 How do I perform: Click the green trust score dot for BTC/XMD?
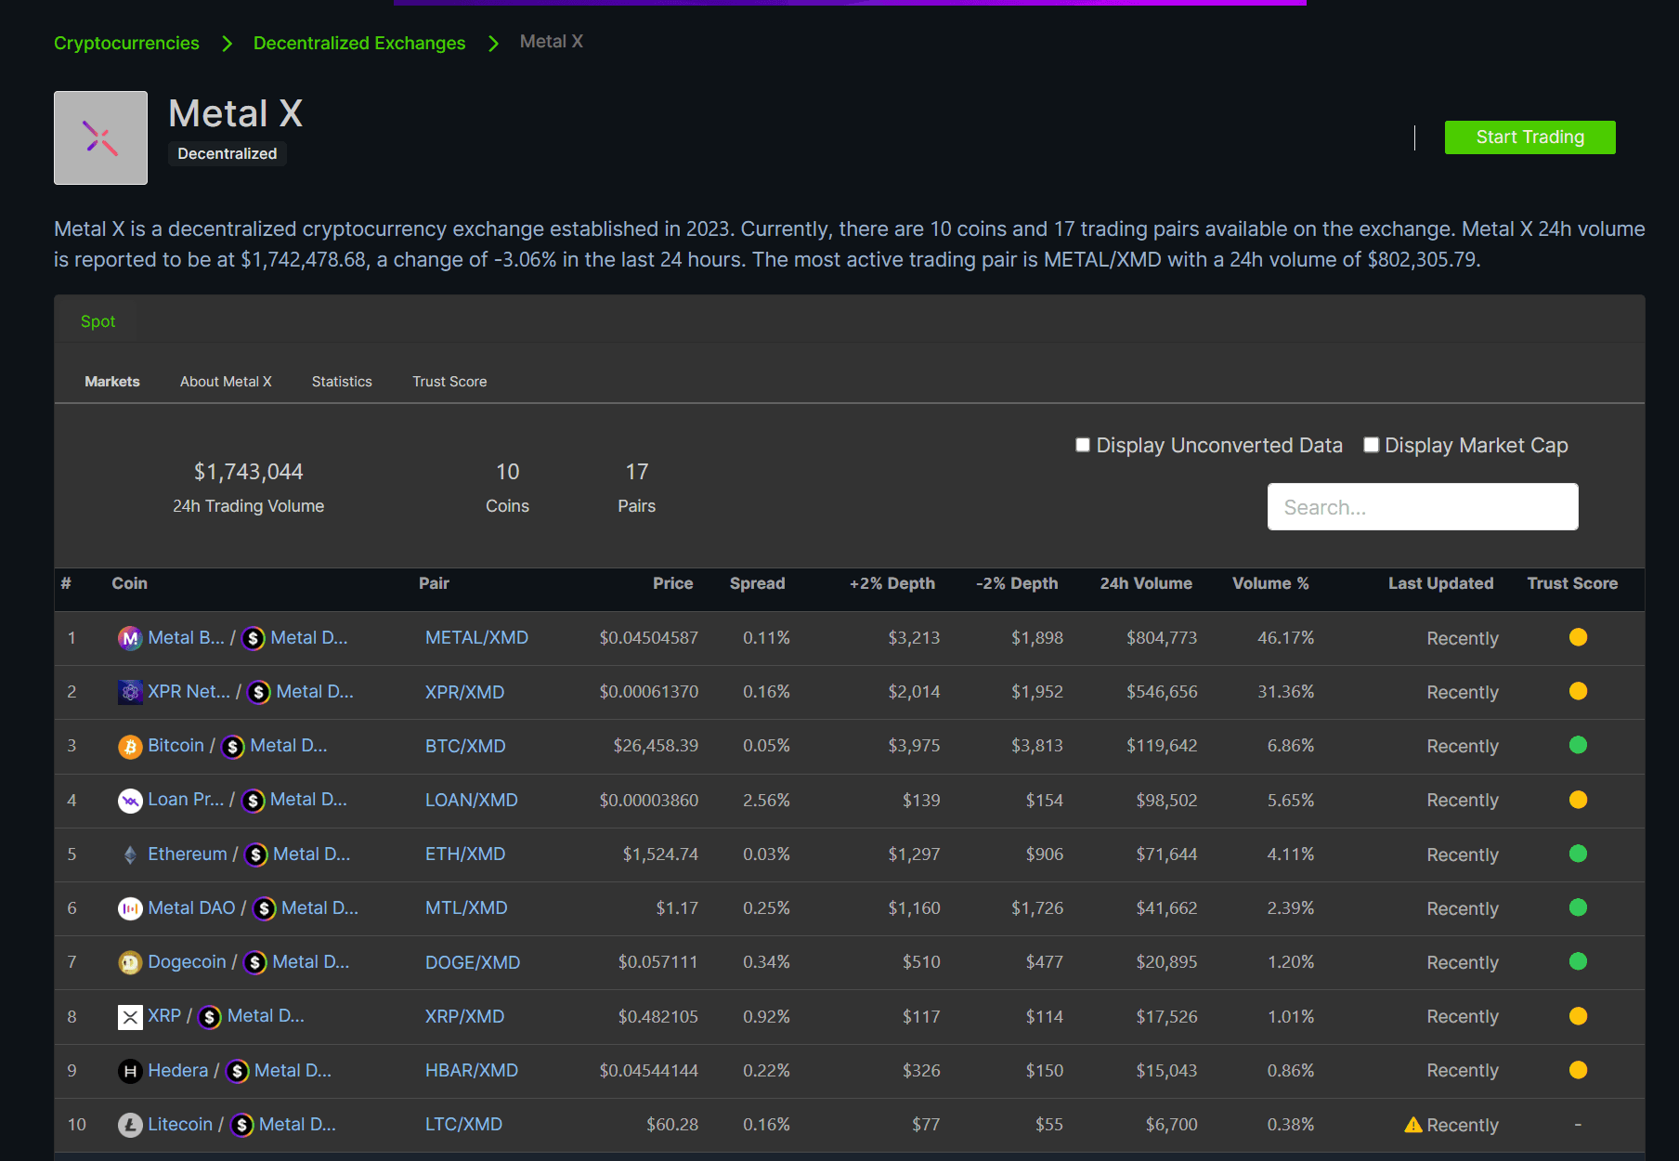click(x=1578, y=745)
